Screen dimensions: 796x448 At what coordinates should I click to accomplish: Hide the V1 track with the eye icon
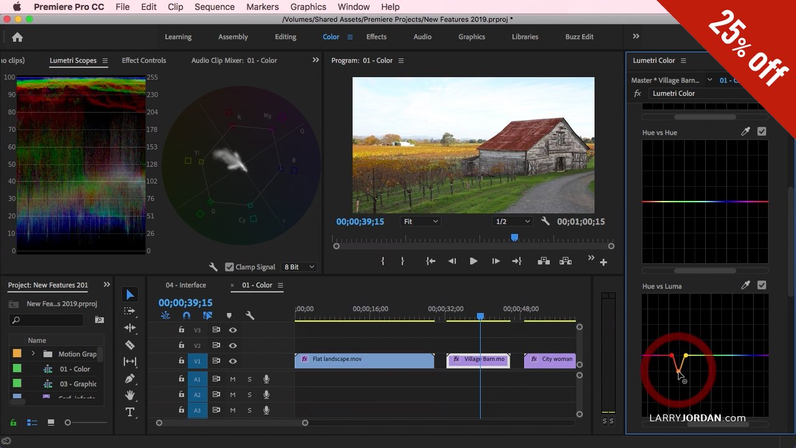[x=233, y=361]
